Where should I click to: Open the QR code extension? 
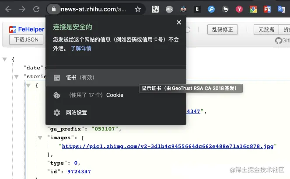(155, 9)
